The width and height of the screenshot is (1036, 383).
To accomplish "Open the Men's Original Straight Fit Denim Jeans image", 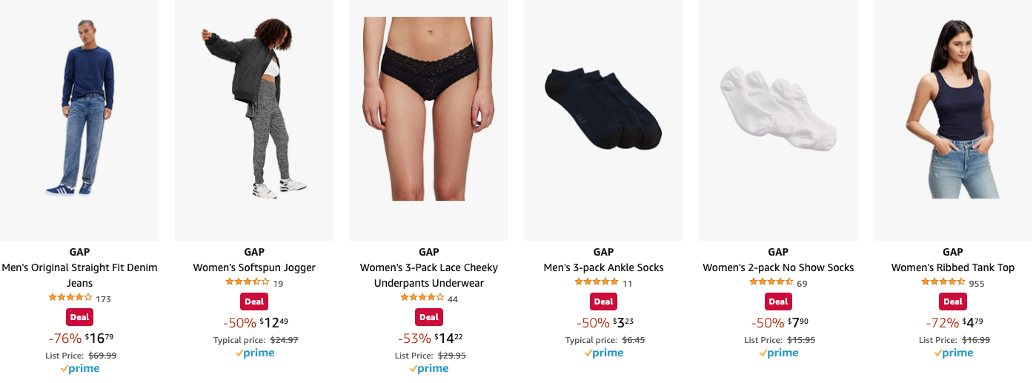I will tap(79, 120).
